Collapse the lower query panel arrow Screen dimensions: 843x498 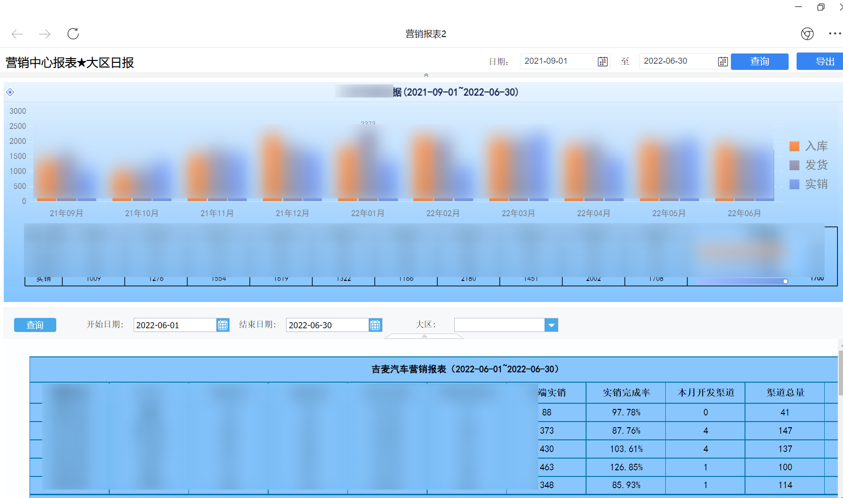[424, 336]
